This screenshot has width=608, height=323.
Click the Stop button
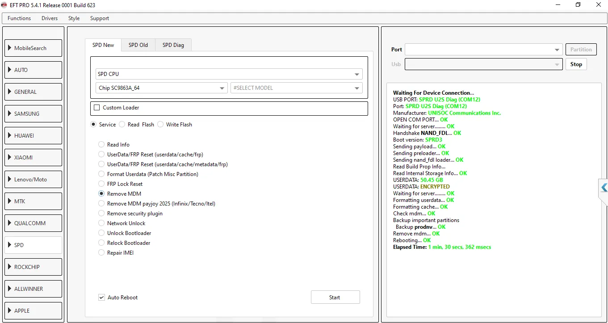(x=576, y=64)
